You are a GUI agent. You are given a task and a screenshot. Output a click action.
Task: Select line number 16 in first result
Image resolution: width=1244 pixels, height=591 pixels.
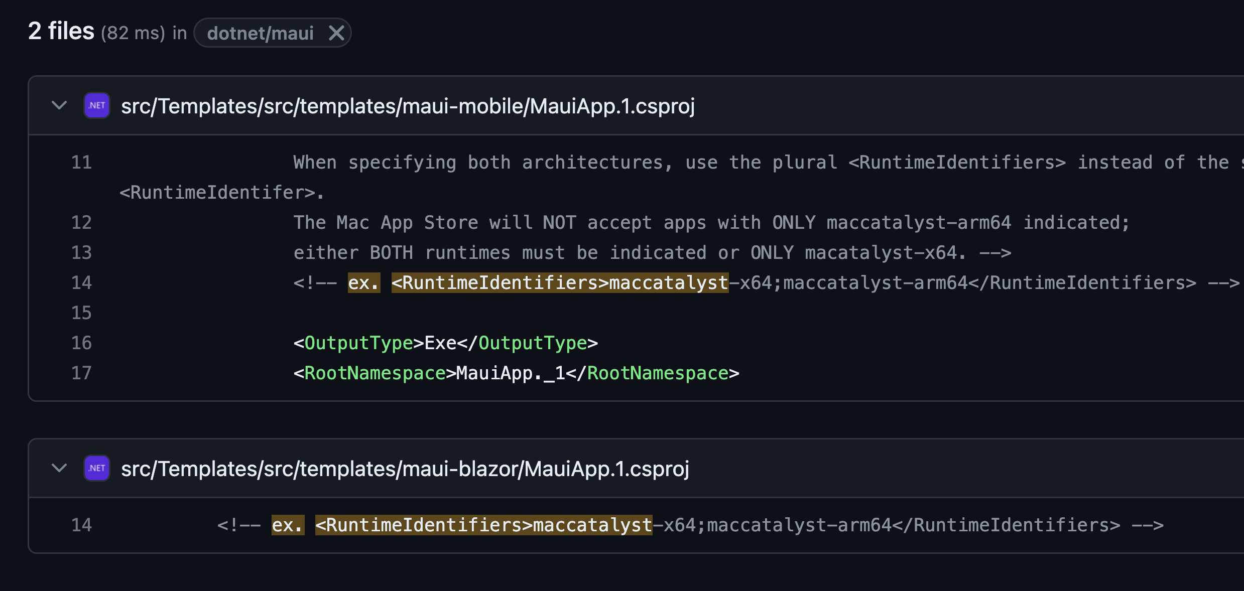81,343
